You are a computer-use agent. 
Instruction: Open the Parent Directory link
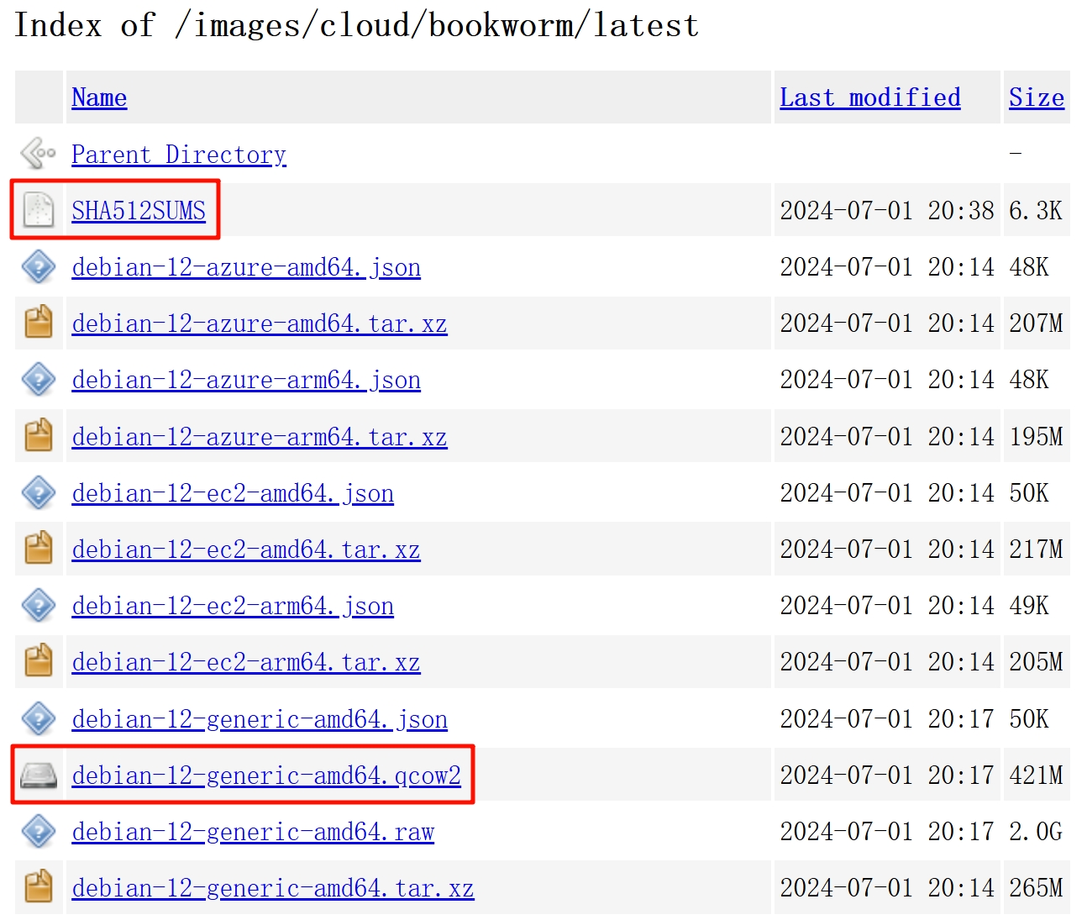click(179, 155)
